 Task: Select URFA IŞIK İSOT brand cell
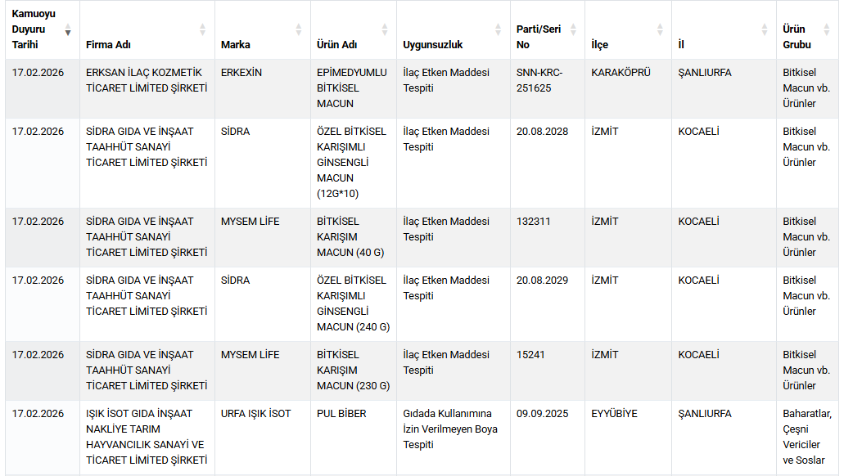255,414
